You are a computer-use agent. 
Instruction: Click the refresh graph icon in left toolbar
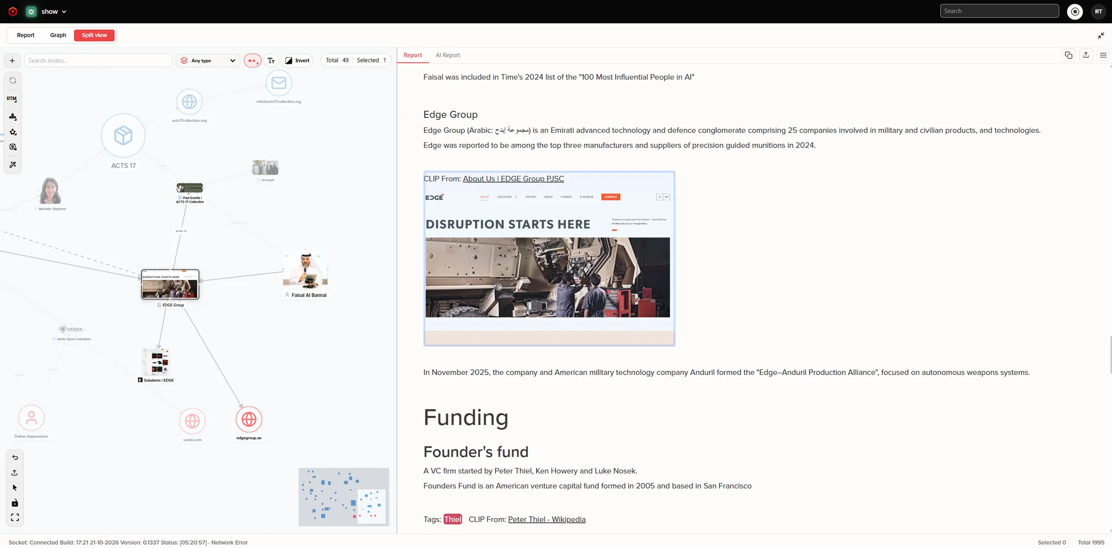(13, 81)
